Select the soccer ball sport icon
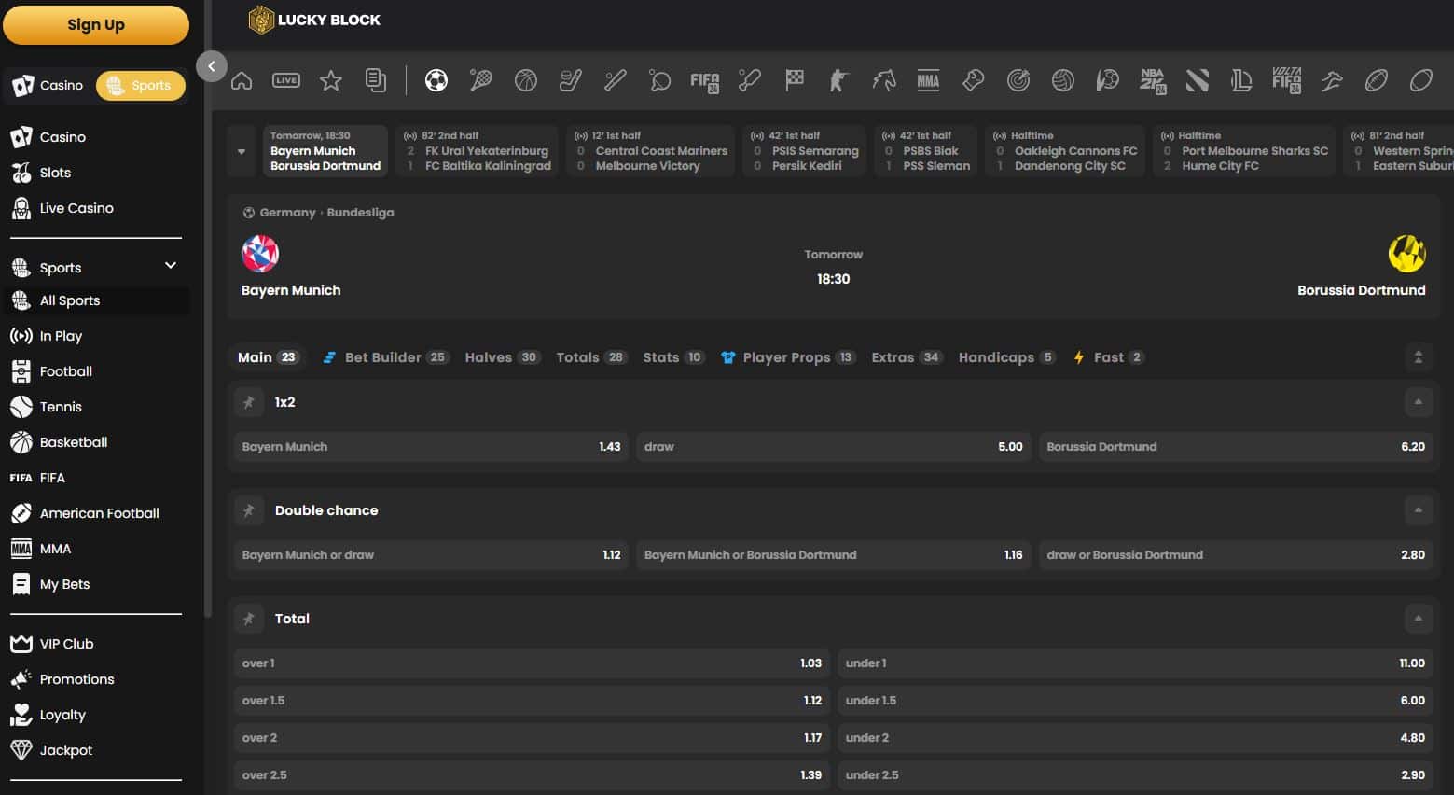The height and width of the screenshot is (795, 1454). (436, 81)
